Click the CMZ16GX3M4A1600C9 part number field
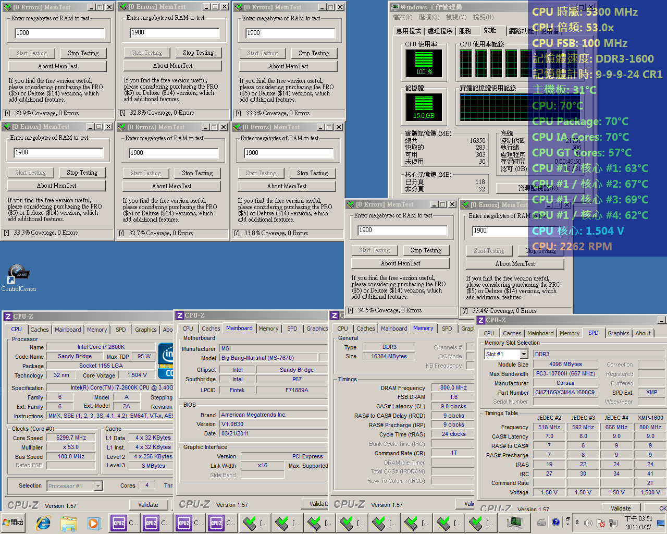 (x=565, y=393)
